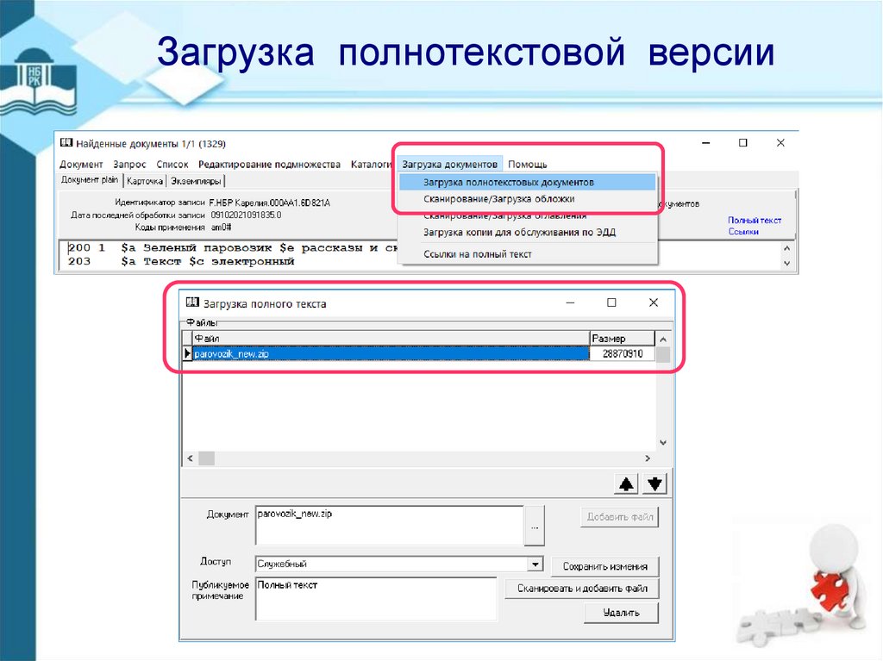Choose Загрузка копии для обслуживания по ЭДД
Image resolution: width=883 pixels, height=661 pixels.
pos(519,232)
